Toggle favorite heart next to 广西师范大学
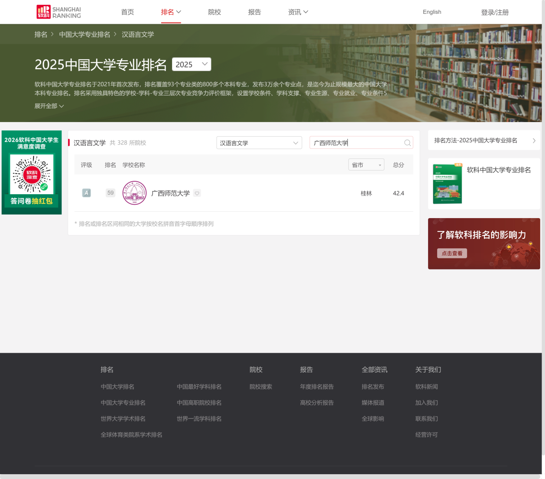This screenshot has height=479, width=545. click(197, 193)
